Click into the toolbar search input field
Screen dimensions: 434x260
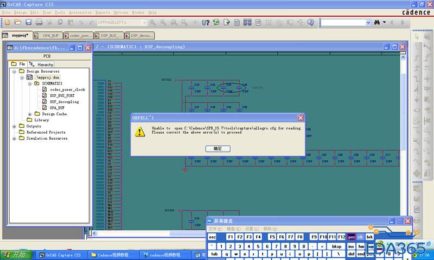point(343,23)
